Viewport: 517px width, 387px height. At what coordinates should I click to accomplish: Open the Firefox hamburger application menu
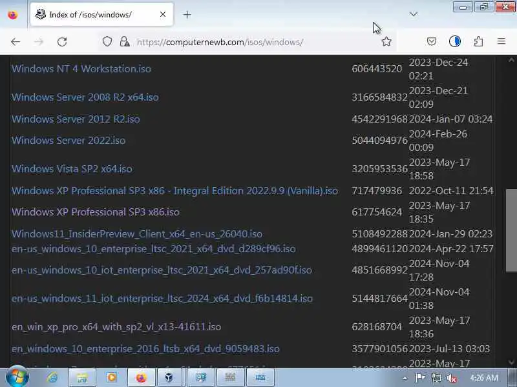pyautogui.click(x=501, y=41)
